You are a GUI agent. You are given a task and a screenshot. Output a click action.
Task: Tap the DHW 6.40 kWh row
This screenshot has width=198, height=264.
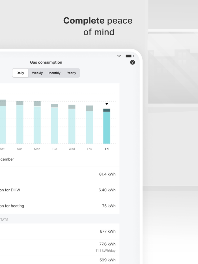tap(59, 190)
